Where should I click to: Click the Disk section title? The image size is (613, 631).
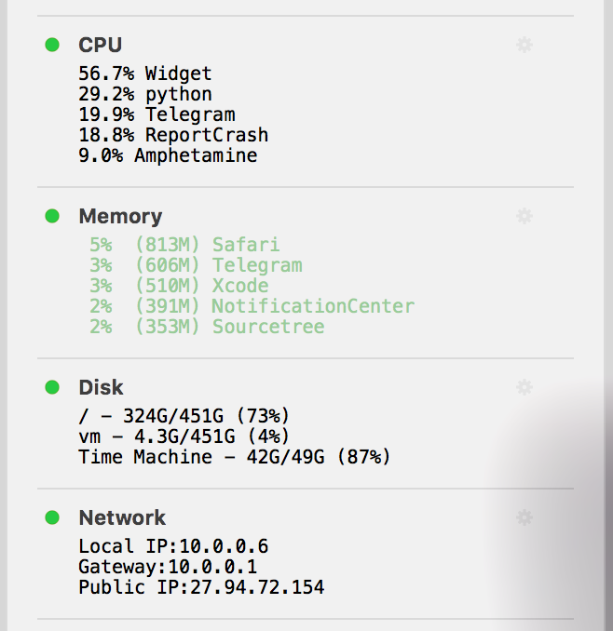tap(101, 387)
